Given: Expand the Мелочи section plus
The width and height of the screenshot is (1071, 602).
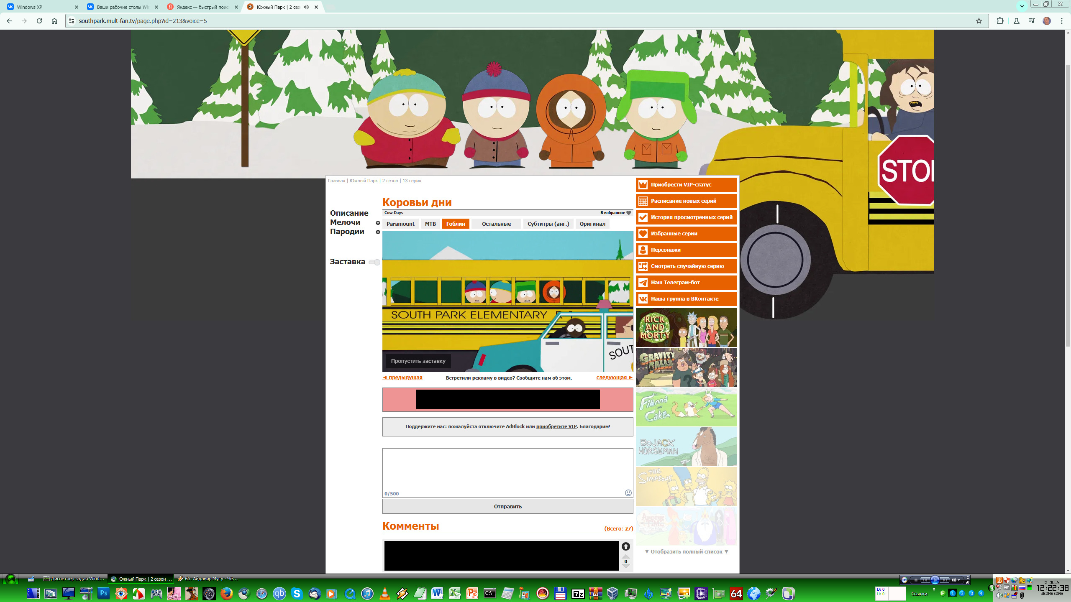Looking at the screenshot, I should pyautogui.click(x=378, y=223).
